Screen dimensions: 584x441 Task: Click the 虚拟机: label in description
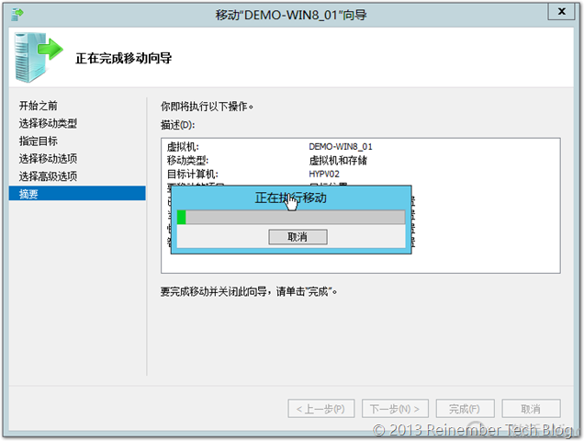pyautogui.click(x=183, y=146)
